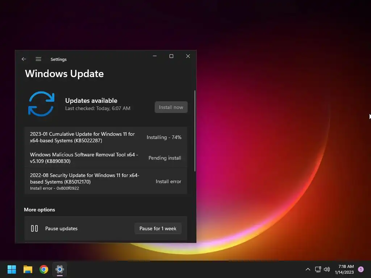371x278 pixels.
Task: Click the Settings window vertical scrollbar
Action: tap(195, 130)
